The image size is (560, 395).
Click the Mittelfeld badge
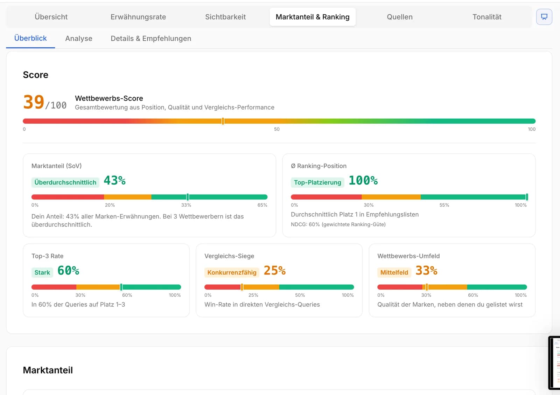pyautogui.click(x=394, y=272)
